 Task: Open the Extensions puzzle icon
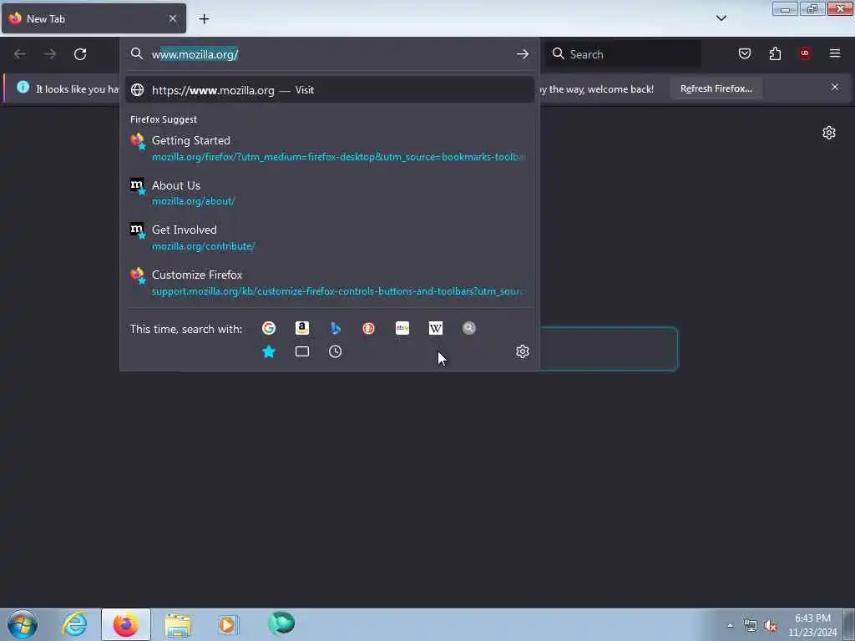point(775,53)
